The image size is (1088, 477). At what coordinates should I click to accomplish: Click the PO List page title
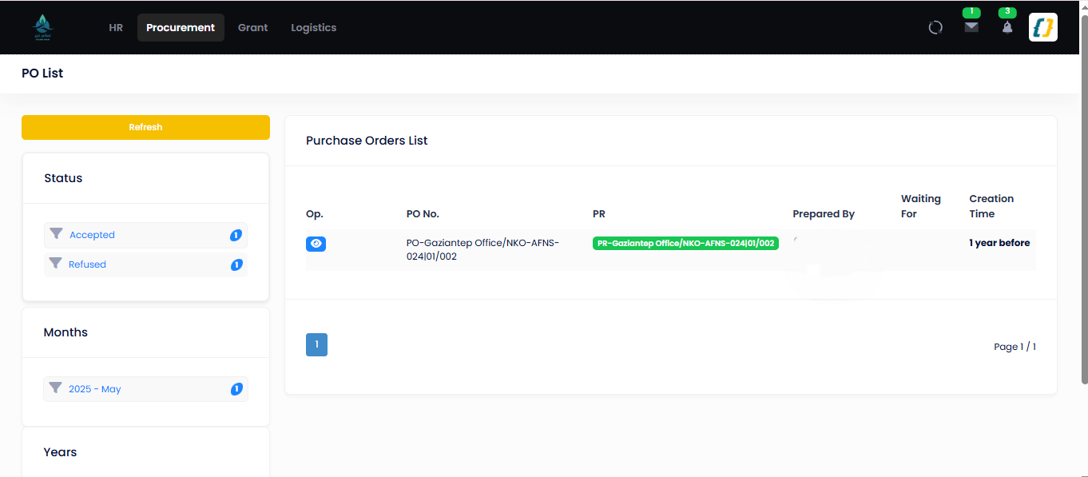coord(42,74)
